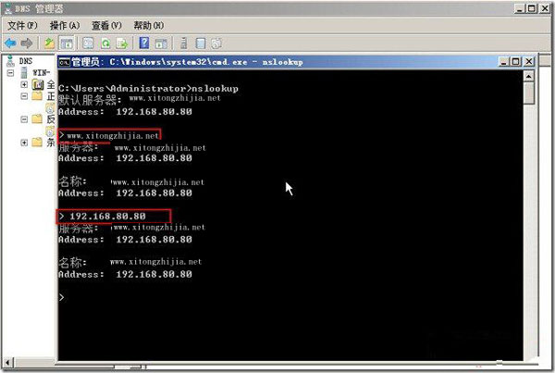Image resolution: width=555 pixels, height=373 pixels.
Task: Expand the 条 folder tree node
Action: pyautogui.click(x=24, y=143)
